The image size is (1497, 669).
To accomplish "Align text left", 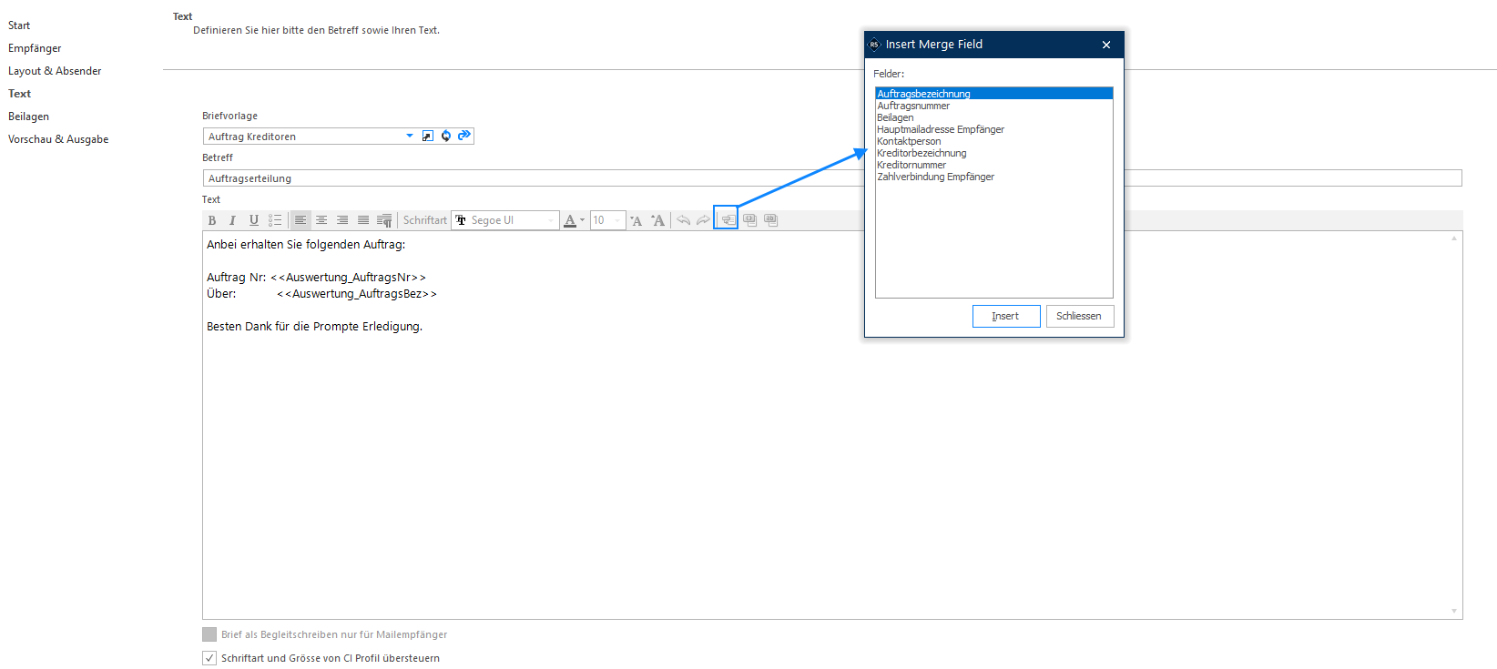I will (300, 220).
